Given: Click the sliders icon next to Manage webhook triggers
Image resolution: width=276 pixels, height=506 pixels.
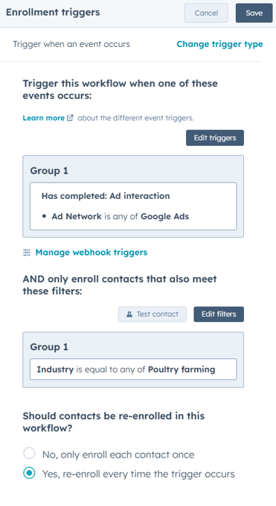Looking at the screenshot, I should tap(27, 253).
